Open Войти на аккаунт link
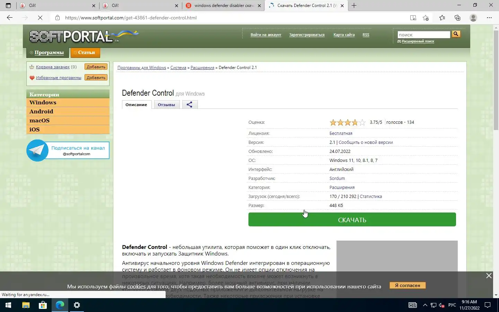 click(x=266, y=35)
